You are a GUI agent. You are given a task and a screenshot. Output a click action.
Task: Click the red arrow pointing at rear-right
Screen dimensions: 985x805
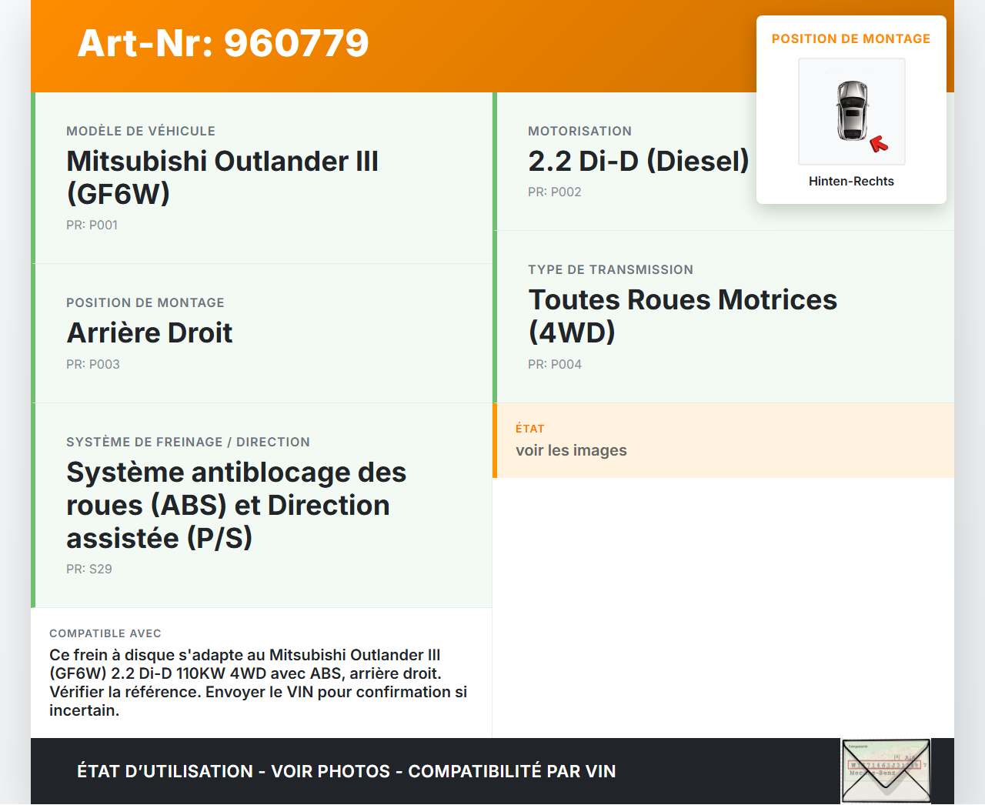[x=878, y=144]
